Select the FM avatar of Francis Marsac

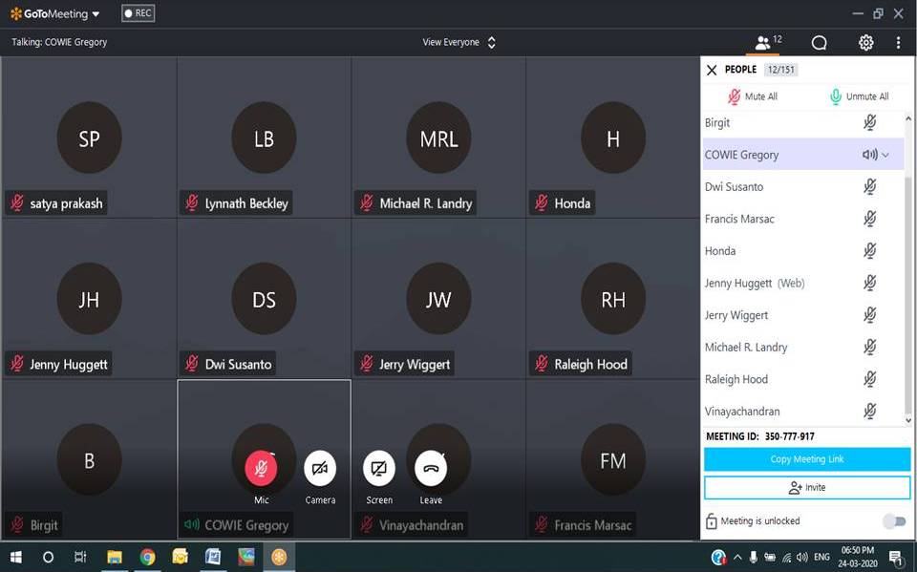(613, 460)
